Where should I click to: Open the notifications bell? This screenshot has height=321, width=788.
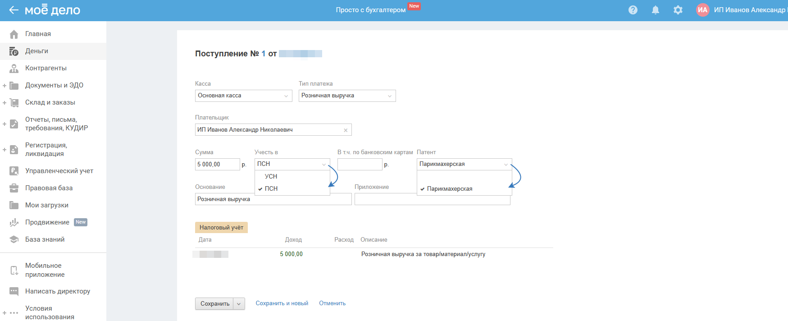656,10
